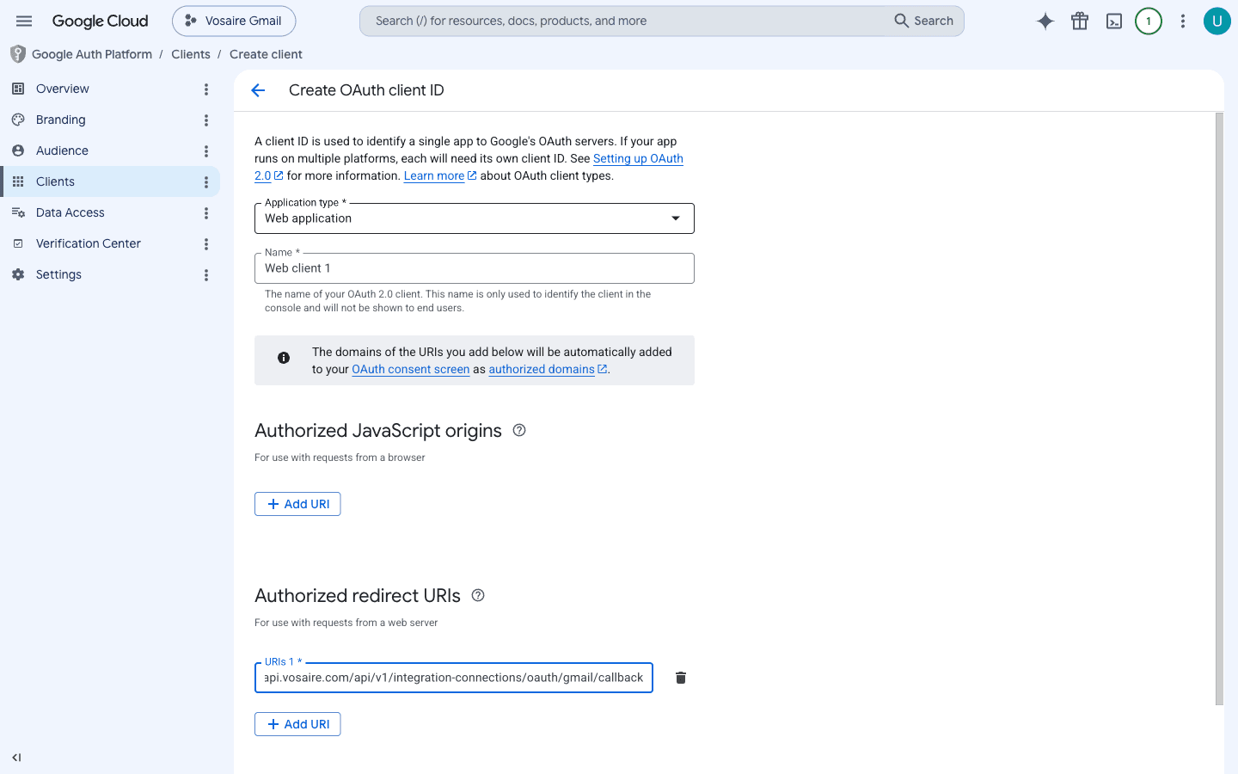Screen dimensions: 1238x774
Task: Open help for Authorized redirect URIs
Action: click(478, 595)
